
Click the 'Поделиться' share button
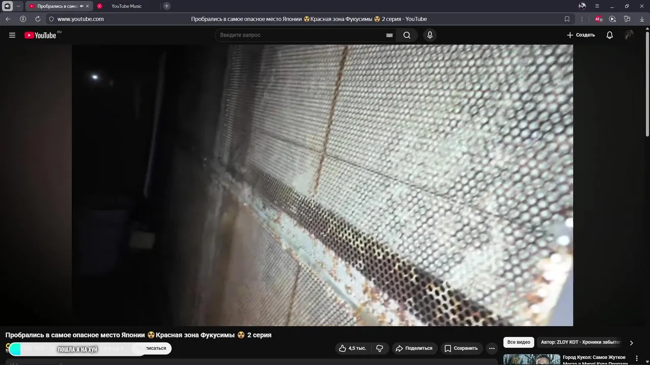coord(414,348)
